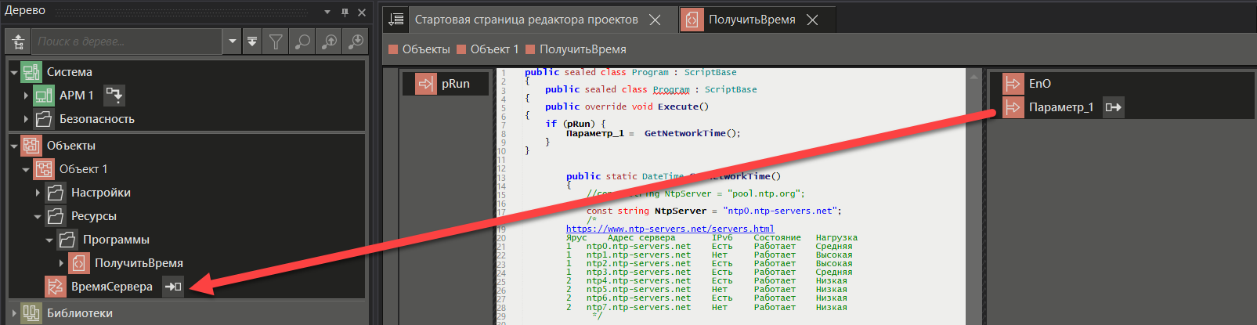Collapse the Ресурсы folder

38,216
